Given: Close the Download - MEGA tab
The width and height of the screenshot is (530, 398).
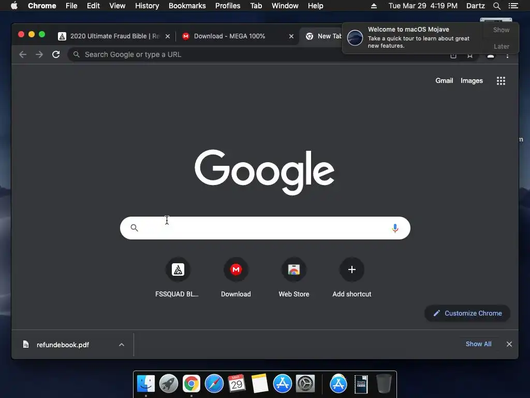Looking at the screenshot, I should pyautogui.click(x=291, y=36).
